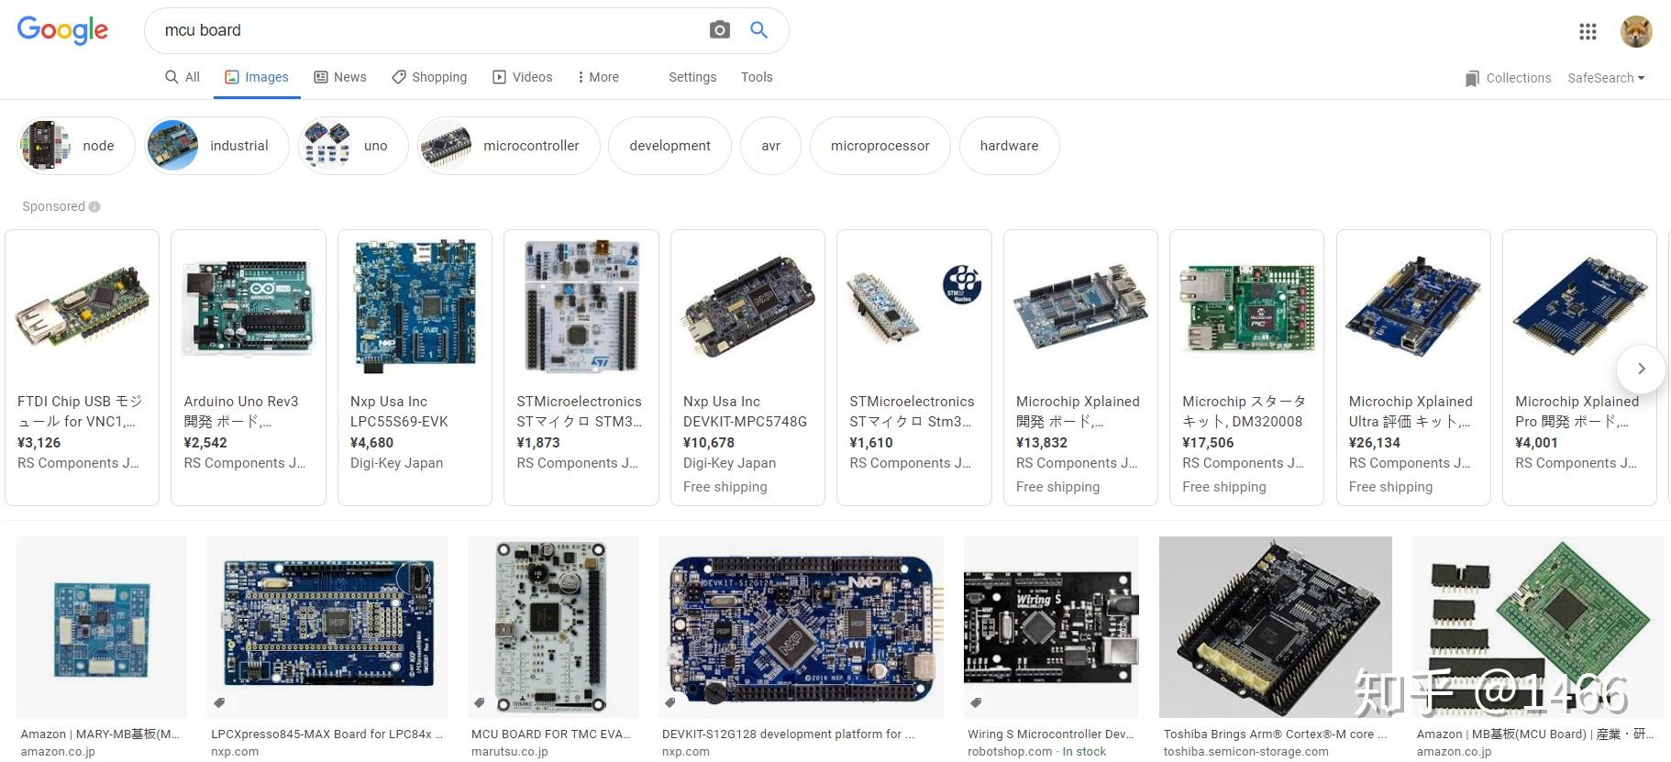
Task: Filter results by the microcontroller chip
Action: [508, 146]
